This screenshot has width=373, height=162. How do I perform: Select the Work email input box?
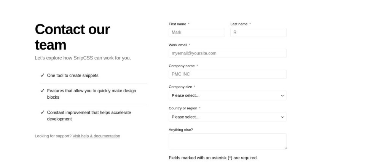pos(227,53)
